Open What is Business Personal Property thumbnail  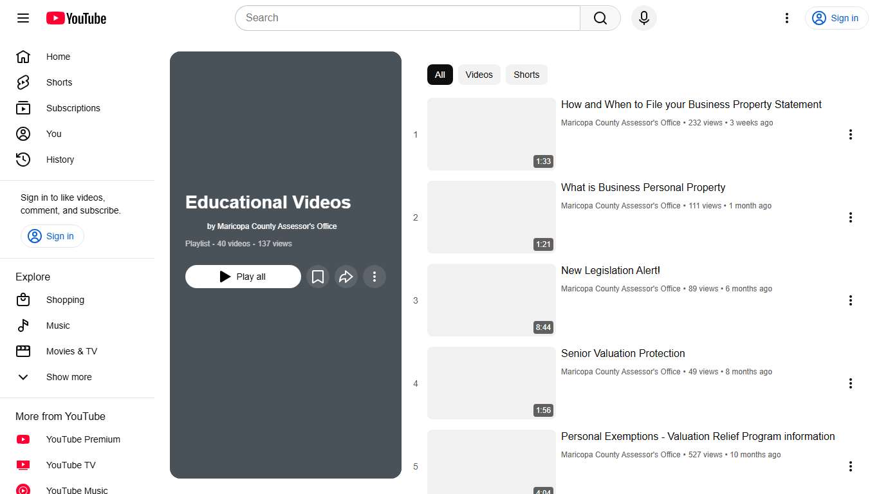tap(491, 217)
